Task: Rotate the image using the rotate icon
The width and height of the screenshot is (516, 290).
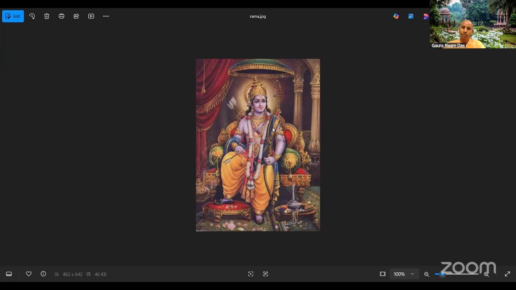Action: (x=32, y=16)
